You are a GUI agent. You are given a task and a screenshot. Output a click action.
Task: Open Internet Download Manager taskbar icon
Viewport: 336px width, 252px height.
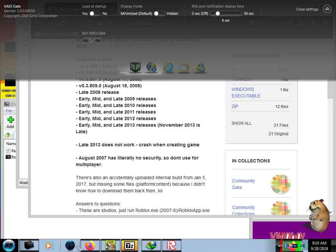pos(151,245)
